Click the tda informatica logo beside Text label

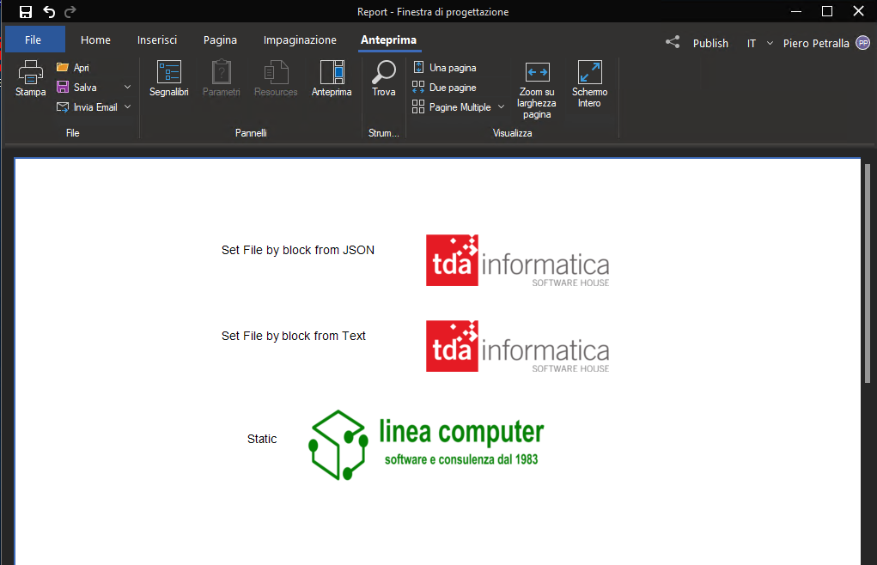(517, 347)
